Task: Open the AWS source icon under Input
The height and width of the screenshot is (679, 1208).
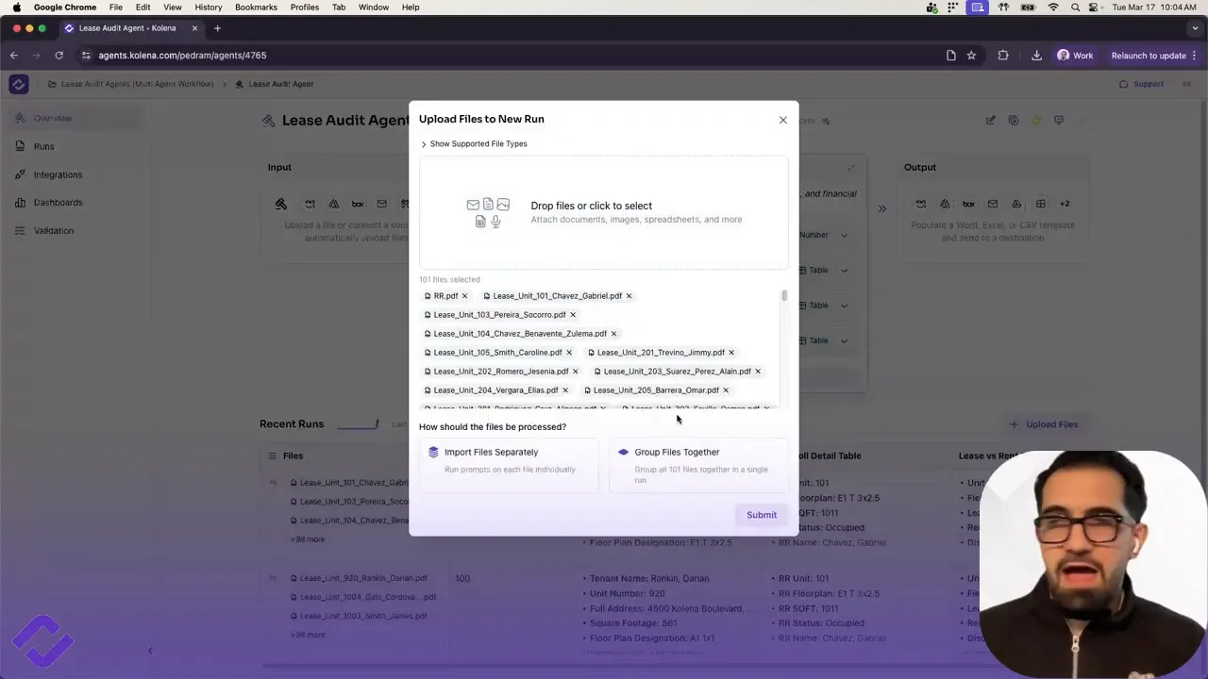Action: 310,204
